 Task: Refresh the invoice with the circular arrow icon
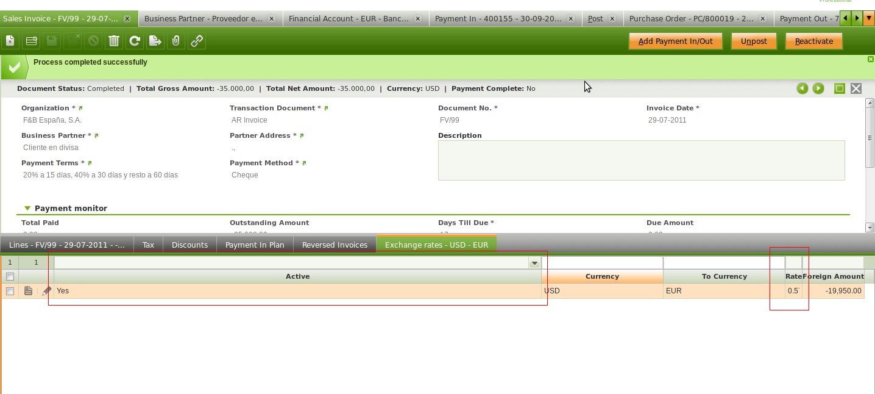pos(135,41)
